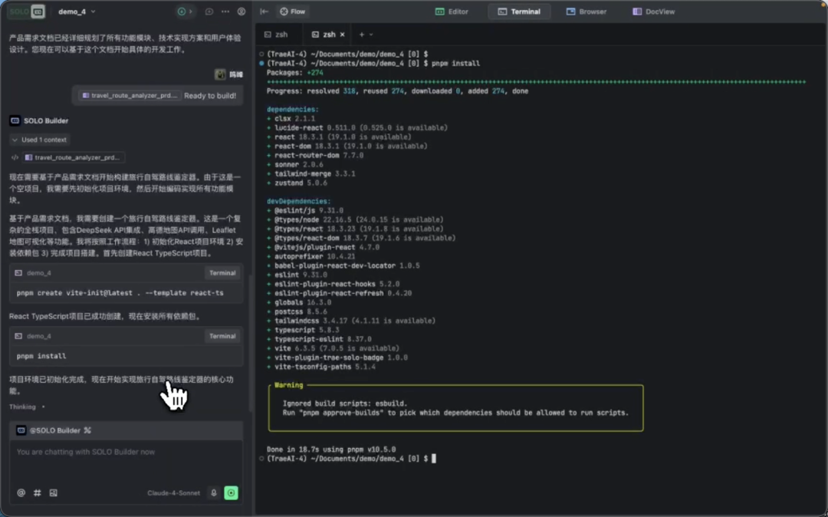Close the active zsh terminal tab
The image size is (828, 517).
click(x=342, y=35)
